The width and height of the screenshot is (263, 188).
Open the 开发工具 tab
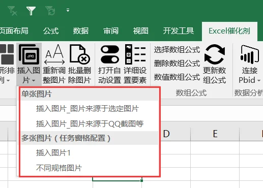(179, 31)
